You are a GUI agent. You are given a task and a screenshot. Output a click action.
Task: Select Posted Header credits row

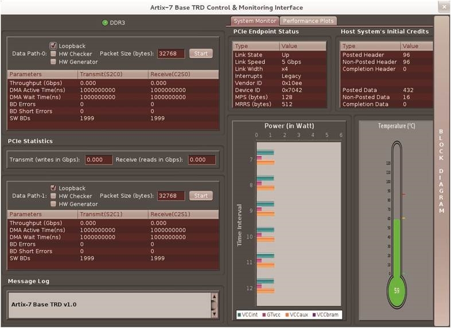[387, 54]
